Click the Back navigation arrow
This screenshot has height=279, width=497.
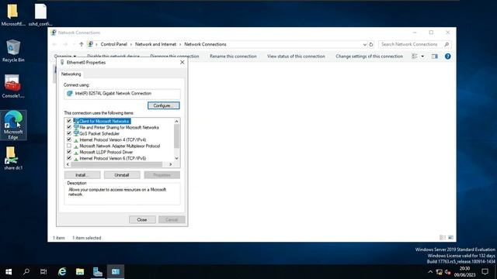(54, 44)
